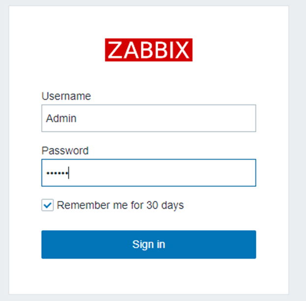Screen dimensions: 306x301
Task: Focus the Username input field
Action: [x=148, y=119]
